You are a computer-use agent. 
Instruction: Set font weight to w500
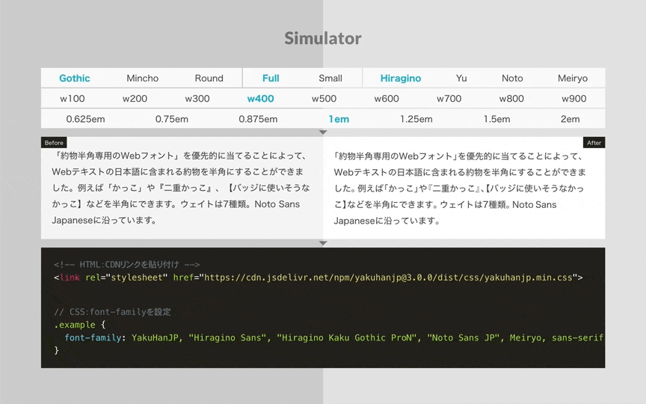coord(324,99)
